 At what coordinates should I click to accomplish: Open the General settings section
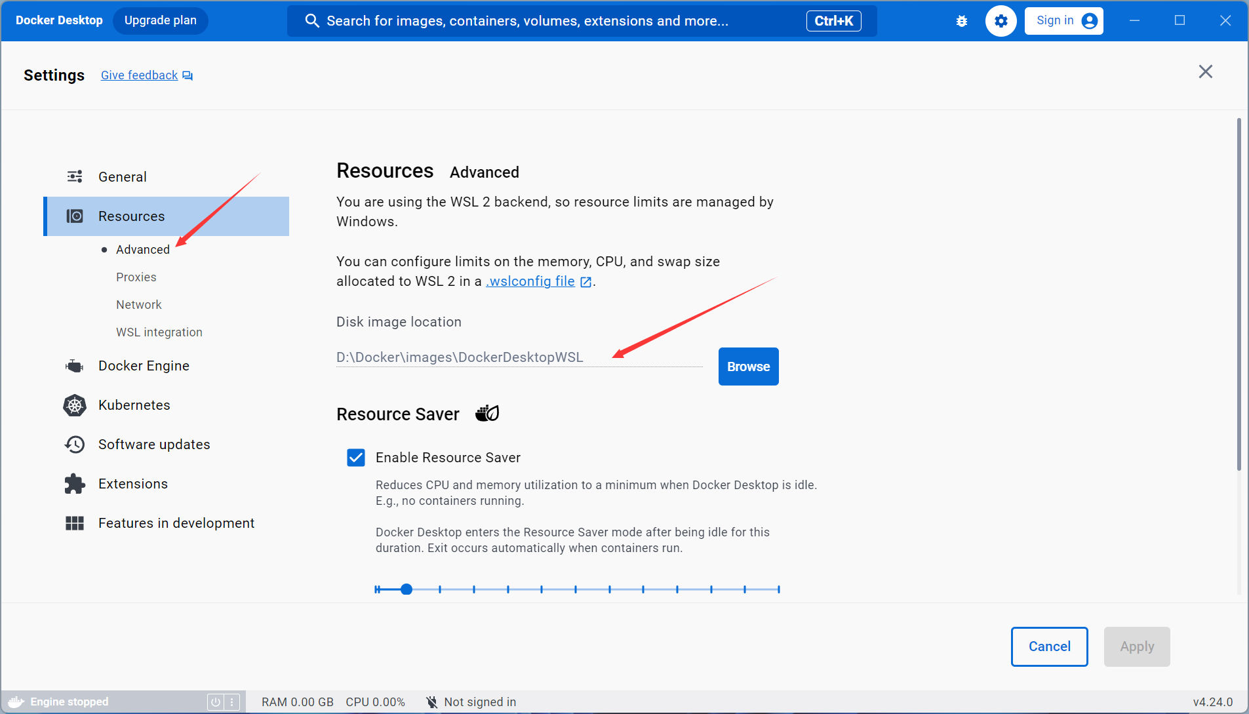pyautogui.click(x=166, y=177)
